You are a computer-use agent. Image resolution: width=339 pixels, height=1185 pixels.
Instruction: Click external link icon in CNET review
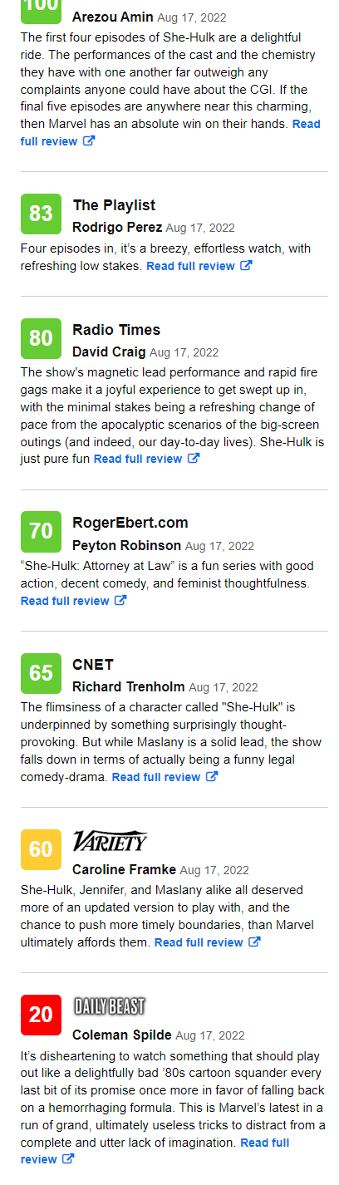point(212,777)
